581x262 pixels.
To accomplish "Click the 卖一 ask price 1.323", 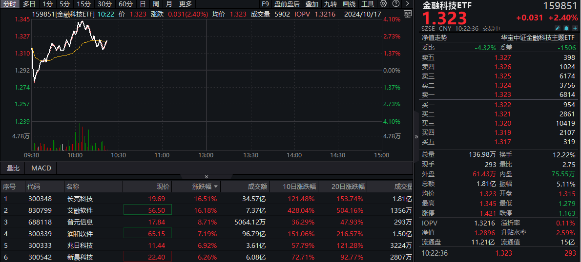I will [x=502, y=94].
